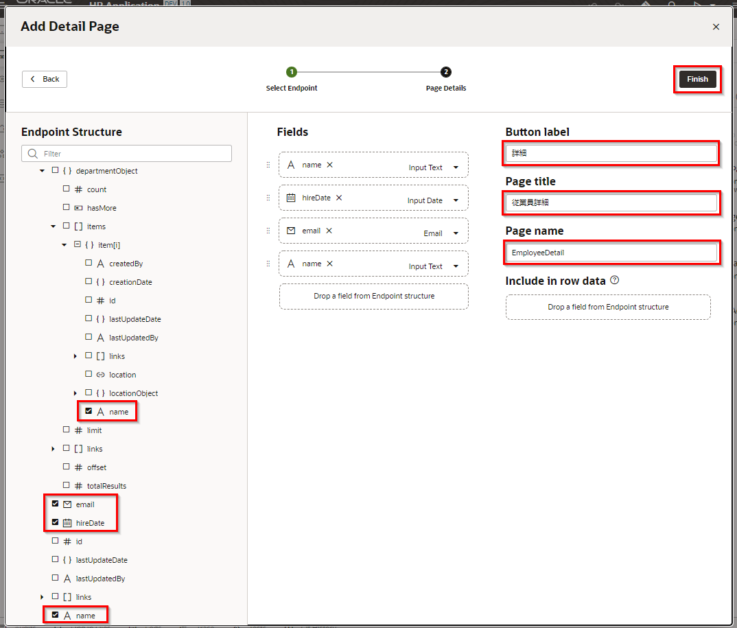737x628 pixels.
Task: Select step 2 Page Details
Action: tap(446, 72)
